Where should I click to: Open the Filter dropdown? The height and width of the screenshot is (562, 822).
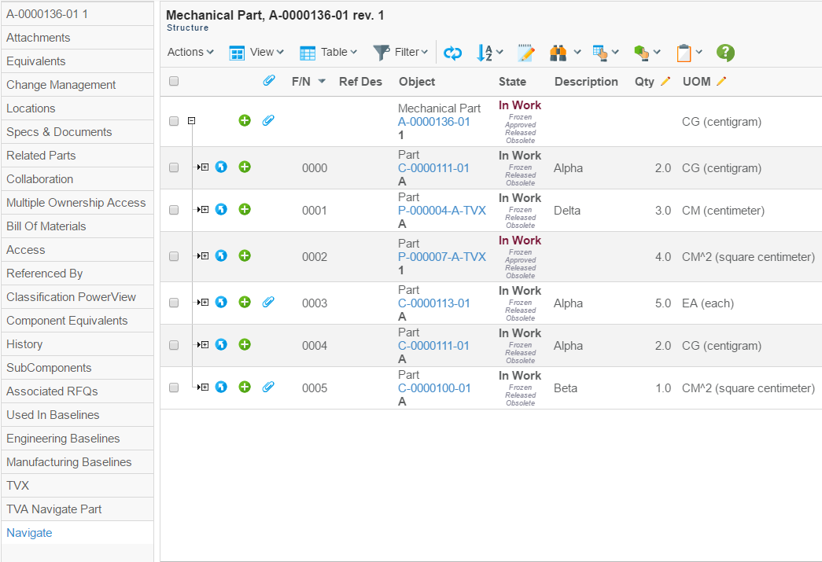coord(400,52)
